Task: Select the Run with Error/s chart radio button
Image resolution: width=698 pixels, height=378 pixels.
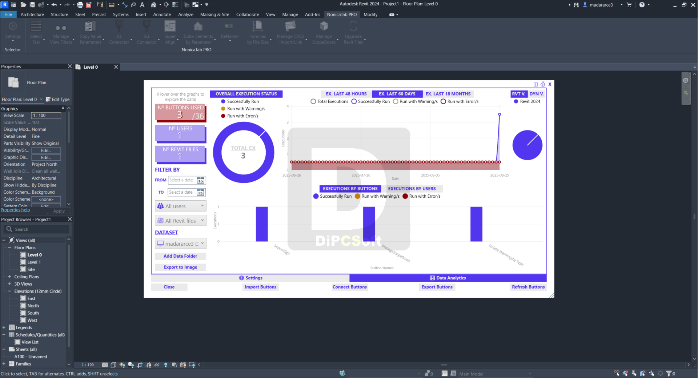Action: (443, 101)
